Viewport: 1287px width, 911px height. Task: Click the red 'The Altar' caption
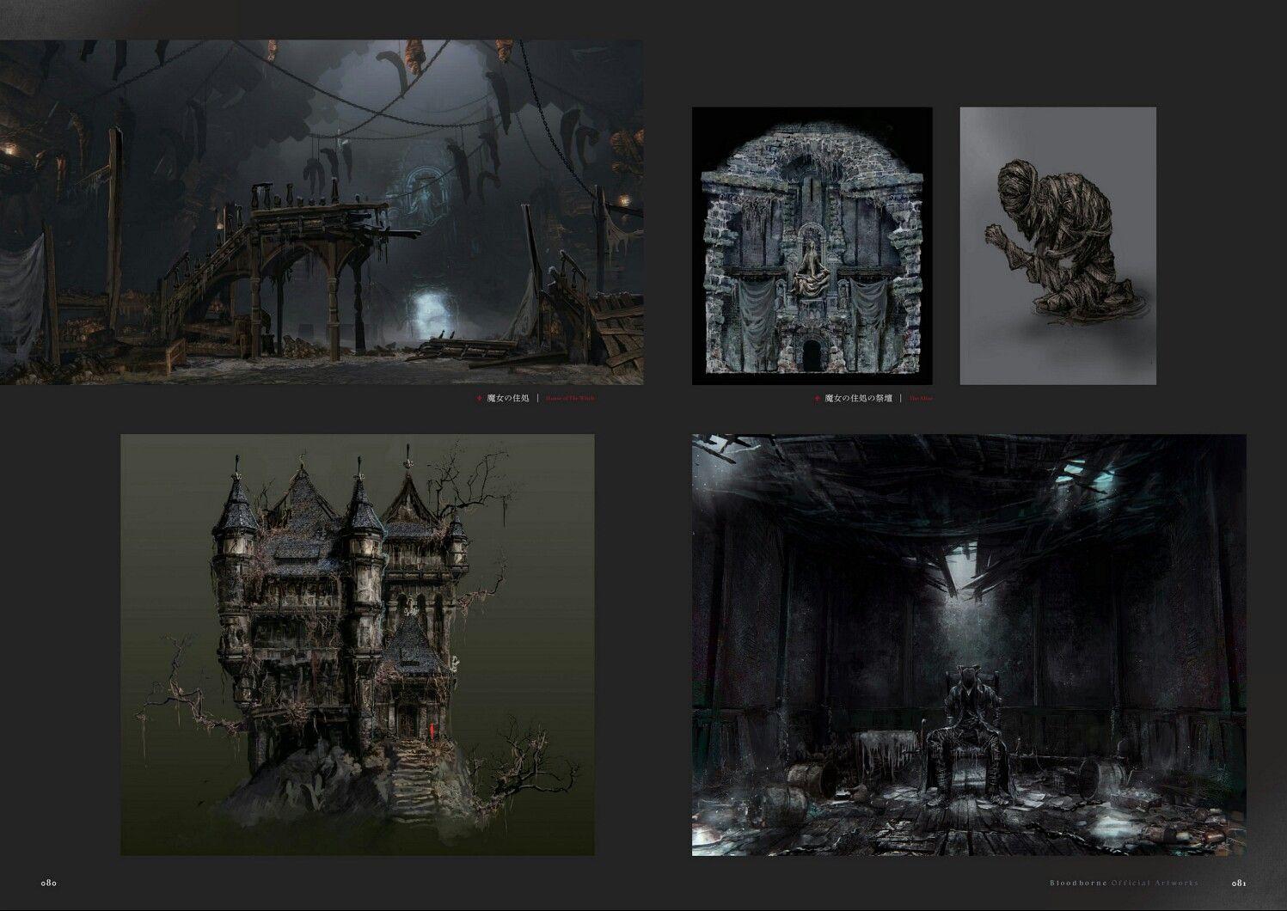920,399
